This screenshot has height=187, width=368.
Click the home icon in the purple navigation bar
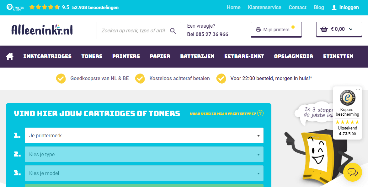(x=10, y=57)
